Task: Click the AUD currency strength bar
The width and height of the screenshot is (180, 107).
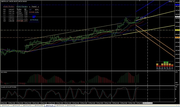Action: 170,65
